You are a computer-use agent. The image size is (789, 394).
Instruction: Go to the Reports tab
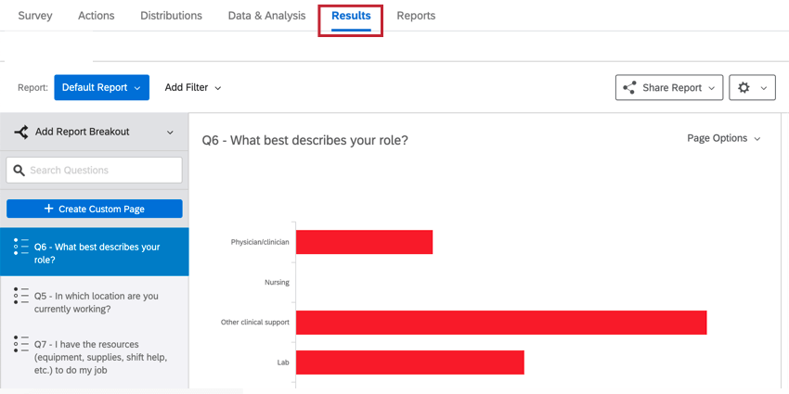416,16
